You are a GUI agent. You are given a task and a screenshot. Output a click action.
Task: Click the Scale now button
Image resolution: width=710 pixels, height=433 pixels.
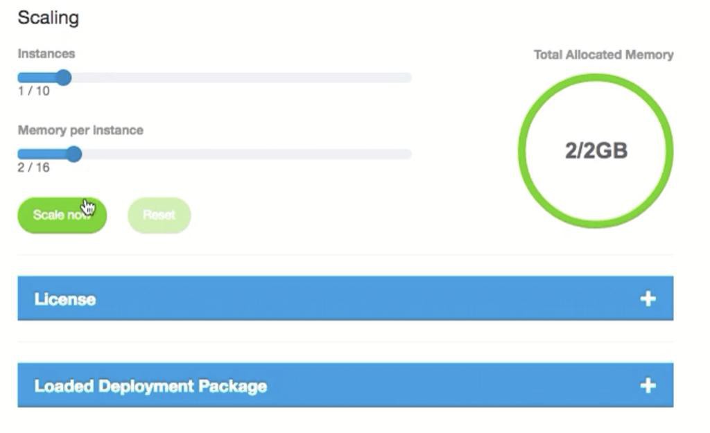62,215
